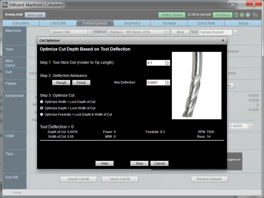The image size is (264, 198).
Task: Save the Cut Optimizer settings
Action: [139, 163]
